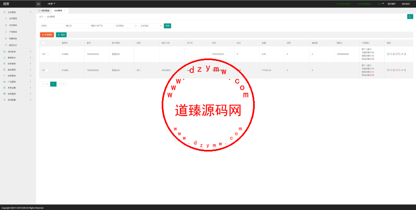Click the red tag icon in row 117

(x=399, y=70)
